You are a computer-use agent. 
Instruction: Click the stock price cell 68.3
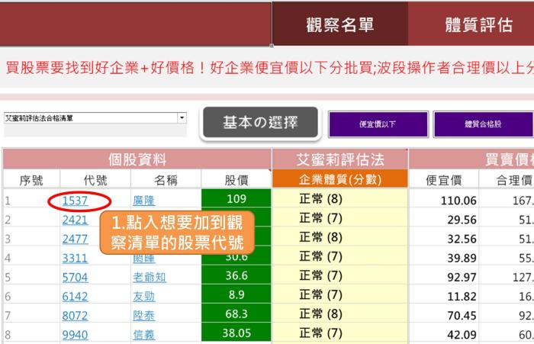236,313
